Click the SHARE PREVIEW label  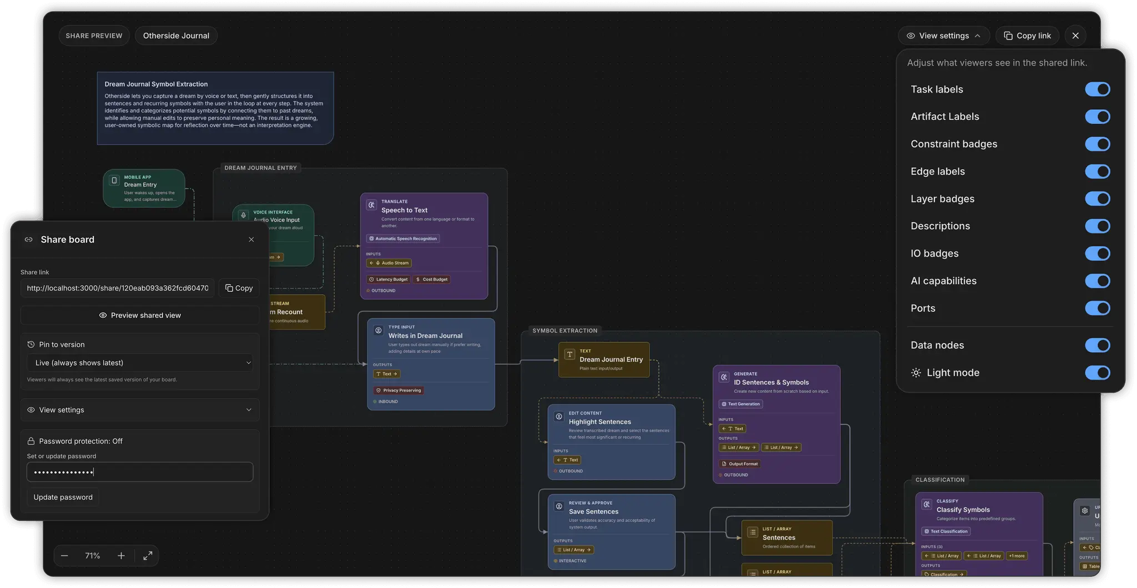(x=94, y=36)
